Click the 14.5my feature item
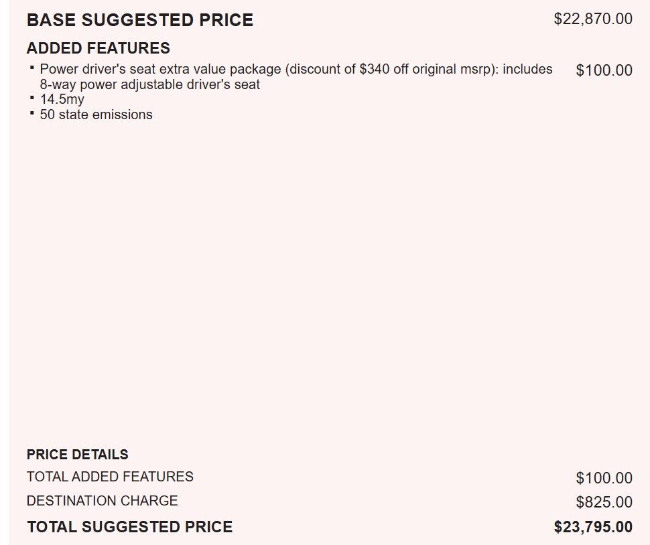Image resolution: width=650 pixels, height=545 pixels. pos(62,100)
